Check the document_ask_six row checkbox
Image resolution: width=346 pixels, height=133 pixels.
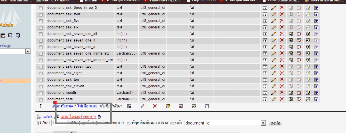(x=41, y=28)
